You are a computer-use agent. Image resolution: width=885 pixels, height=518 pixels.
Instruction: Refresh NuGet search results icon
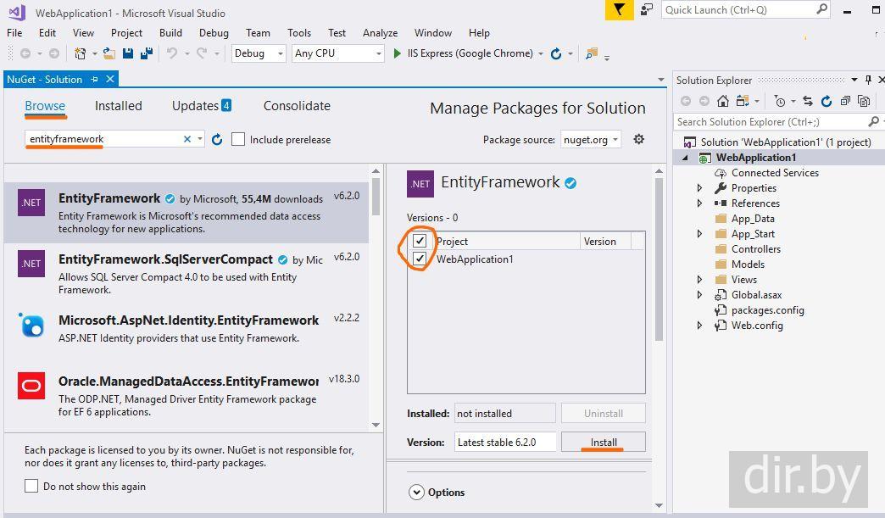click(x=217, y=139)
